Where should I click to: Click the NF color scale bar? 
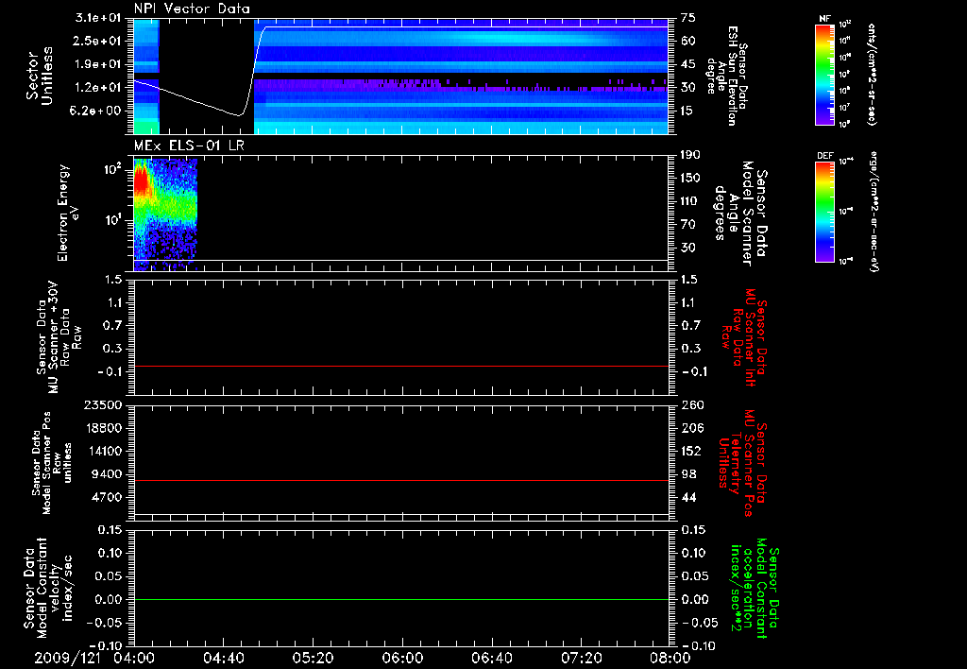click(x=825, y=74)
